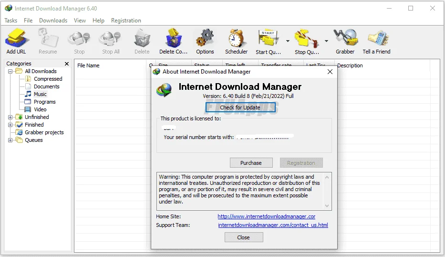Screen dimensions: 445x257
Task: Click the Check for Update button
Action: point(240,107)
